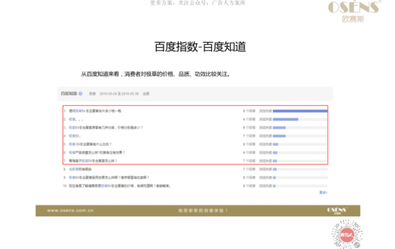Screen dimensions: 395x249
Task: Click the 全国 region selector
Action: 146,94
